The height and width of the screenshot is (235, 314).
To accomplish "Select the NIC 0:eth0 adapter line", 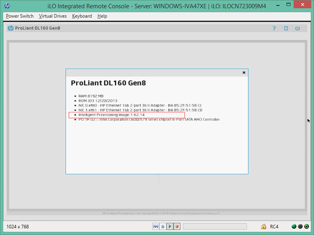I will [x=140, y=105].
